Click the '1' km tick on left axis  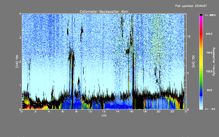20,85
